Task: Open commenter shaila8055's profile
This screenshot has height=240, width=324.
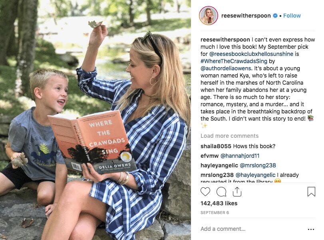Action: 216,146
